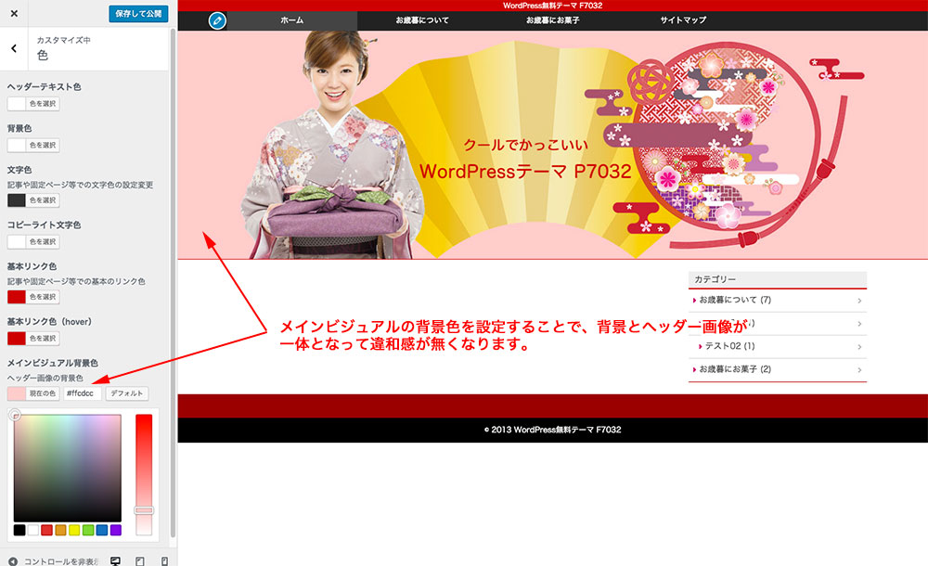Open category お歳暮にお菓子 (2)
928x566 pixels.
[735, 369]
